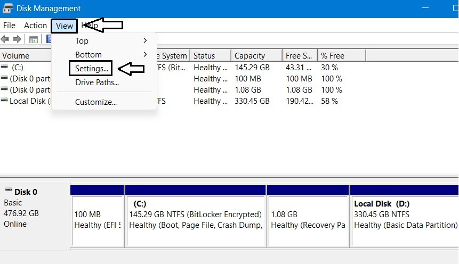Screen dimensions: 459x264
Task: Expand the Top submenu
Action: 104,40
